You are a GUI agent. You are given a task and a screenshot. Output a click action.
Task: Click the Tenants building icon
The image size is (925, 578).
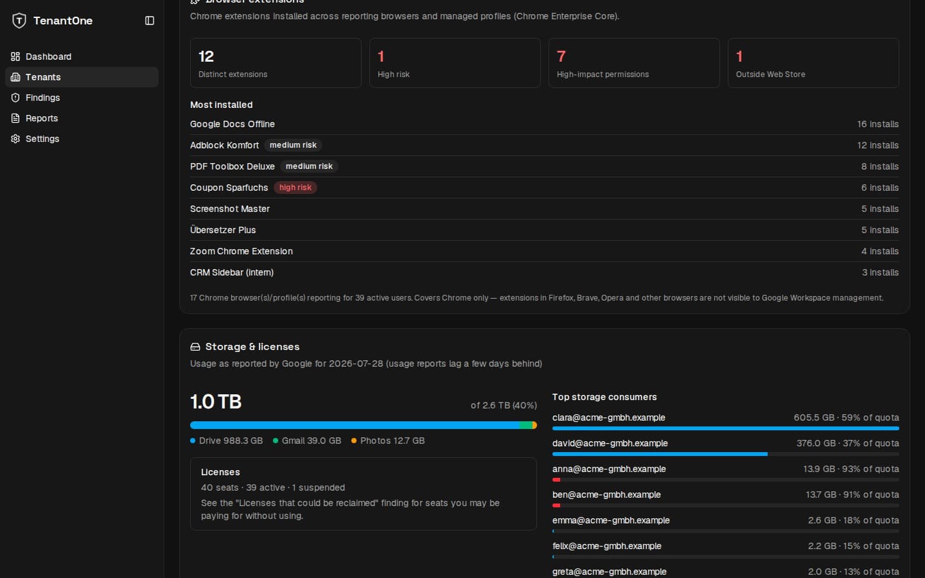click(15, 77)
